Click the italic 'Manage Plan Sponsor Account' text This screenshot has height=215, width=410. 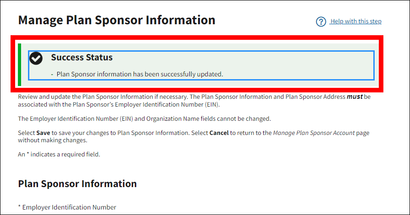[x=314, y=133]
